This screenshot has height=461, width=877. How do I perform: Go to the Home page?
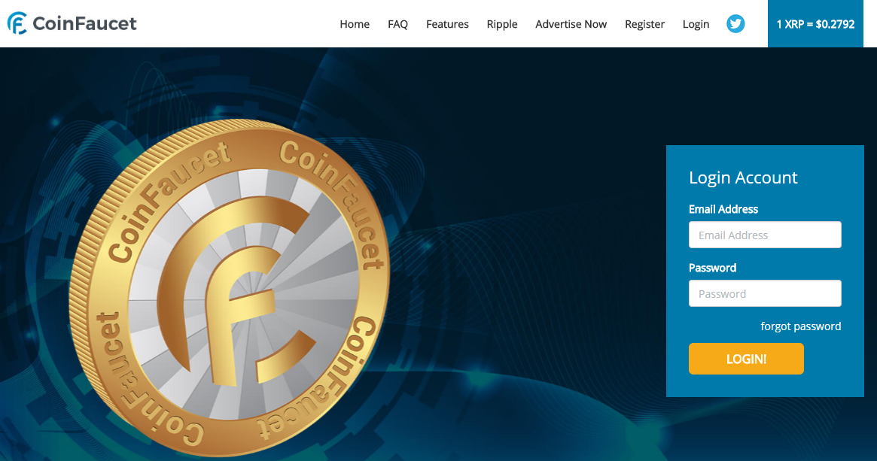pyautogui.click(x=355, y=24)
